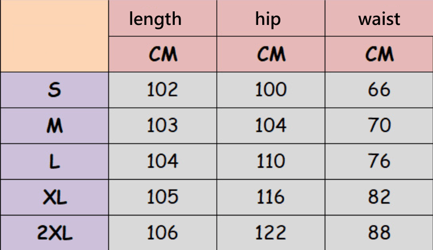Click waist value 66 for size S
433x250 pixels.
pyautogui.click(x=379, y=90)
